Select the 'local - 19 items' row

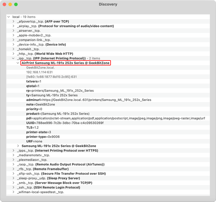pyautogui.click(x=108, y=17)
